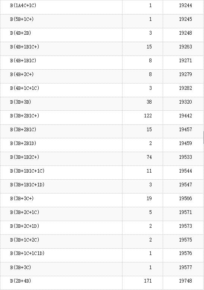
Task: Click the B(5B+1C+) cell
Action: click(22, 19)
